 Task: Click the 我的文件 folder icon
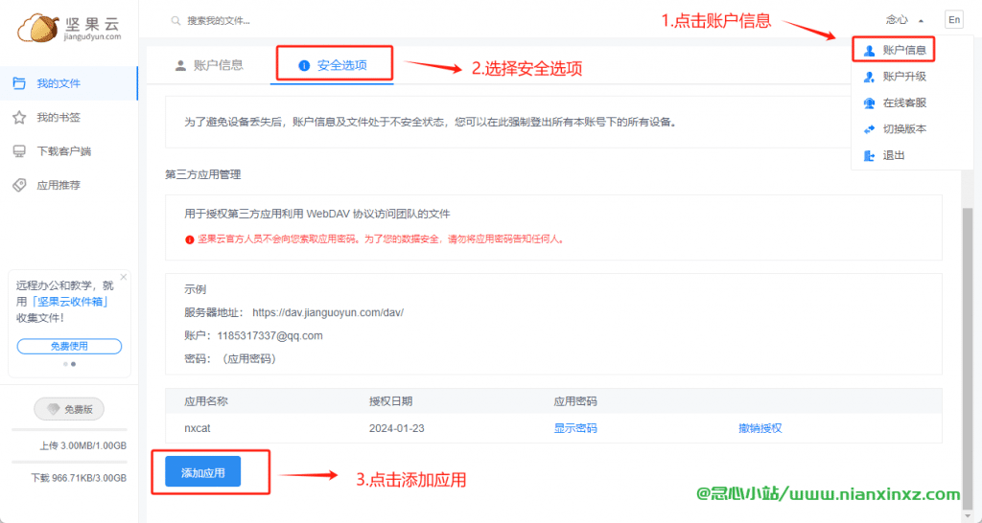tap(19, 83)
